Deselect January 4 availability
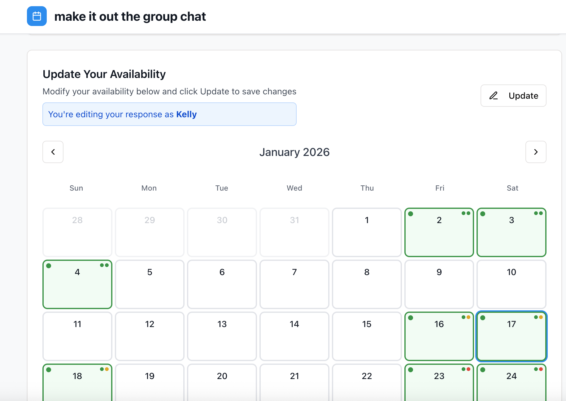 [77, 284]
